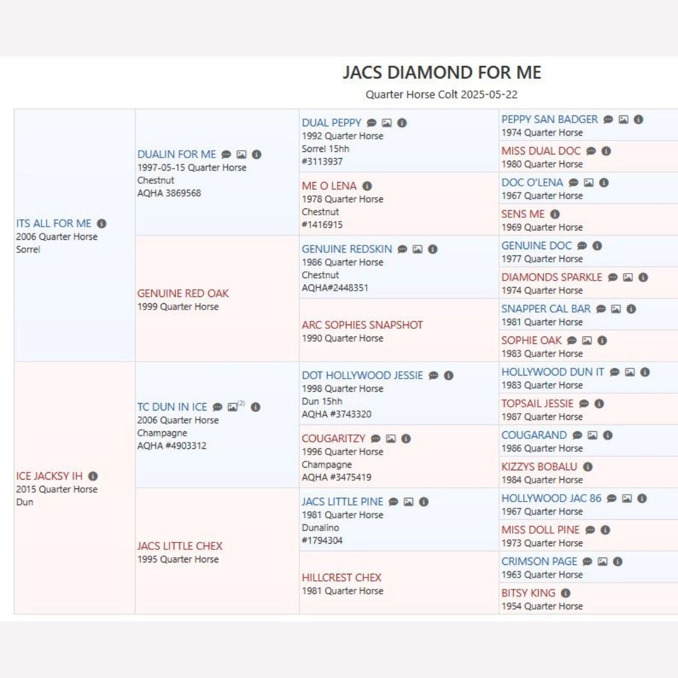Click info icon beside ICE JACKSY IH
Viewport: 678px width, 678px height.
(93, 476)
